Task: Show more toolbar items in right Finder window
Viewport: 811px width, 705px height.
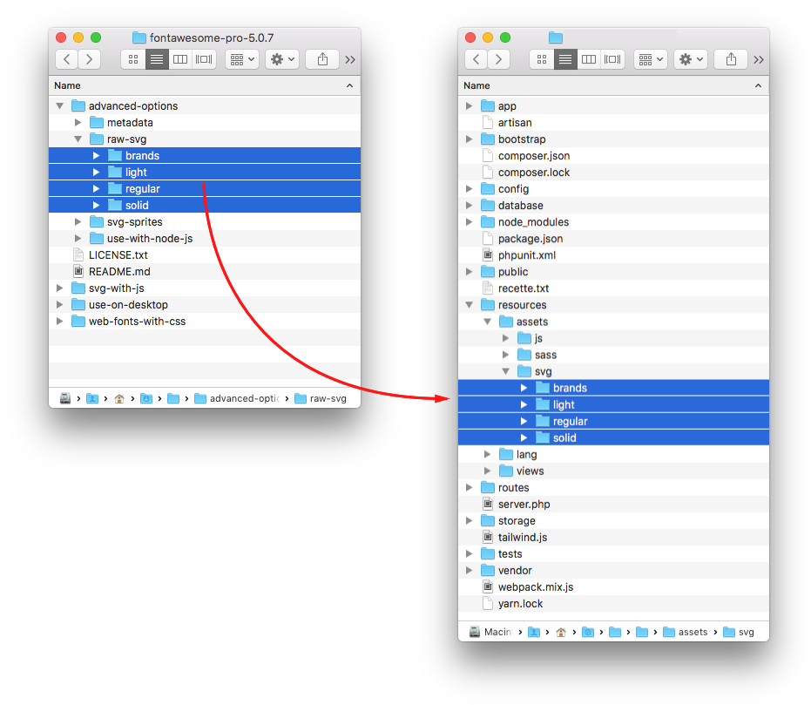Action: 759,59
